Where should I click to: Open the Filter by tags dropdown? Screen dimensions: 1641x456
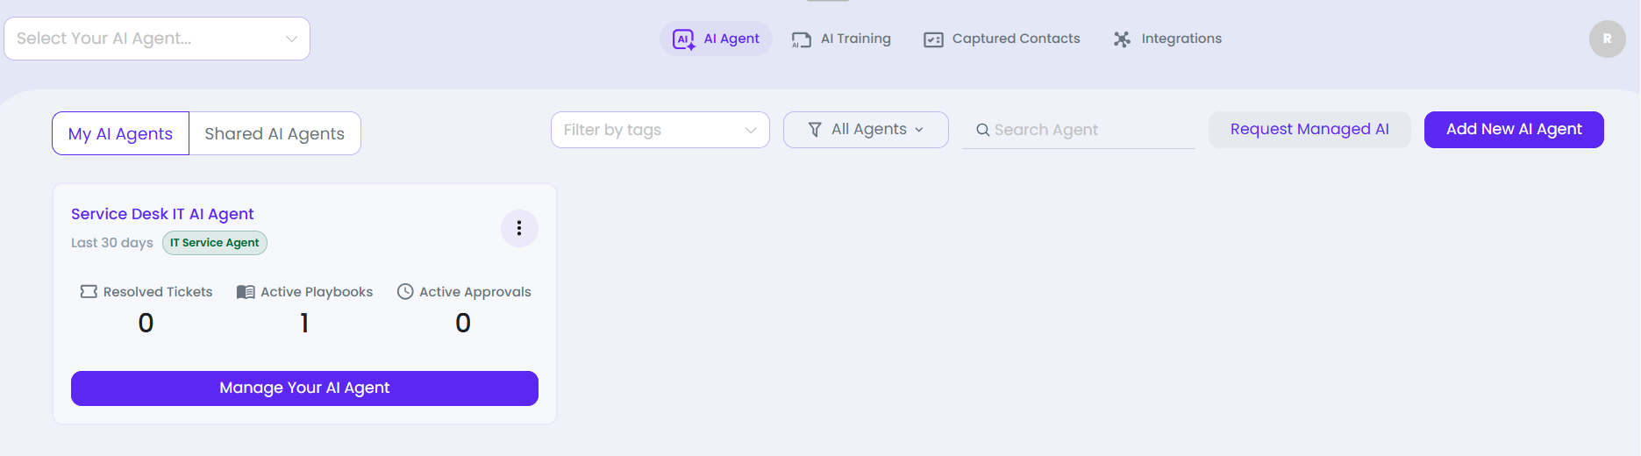tap(660, 130)
